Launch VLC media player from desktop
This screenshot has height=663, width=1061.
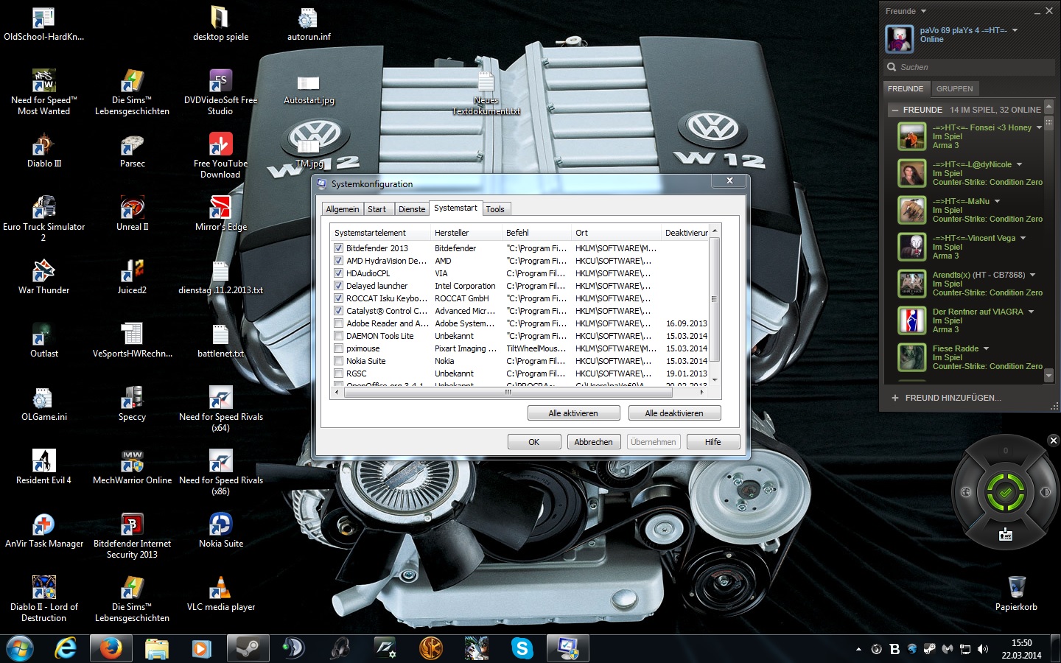(220, 589)
